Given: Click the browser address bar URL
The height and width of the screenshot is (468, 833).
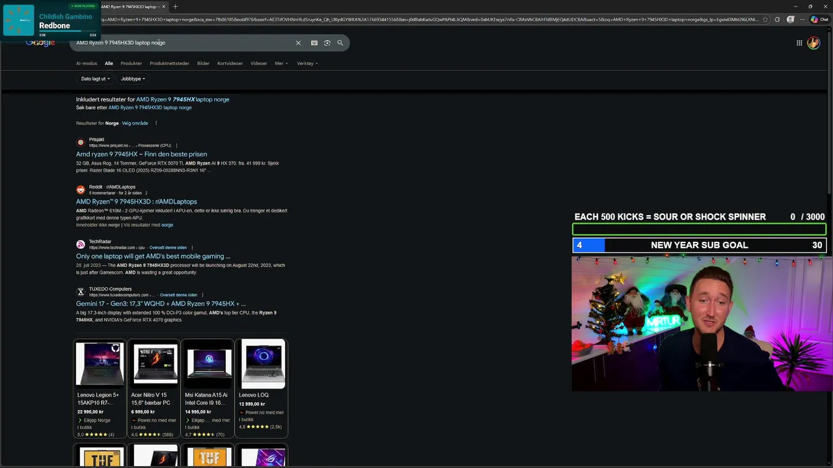Looking at the screenshot, I should point(430,19).
